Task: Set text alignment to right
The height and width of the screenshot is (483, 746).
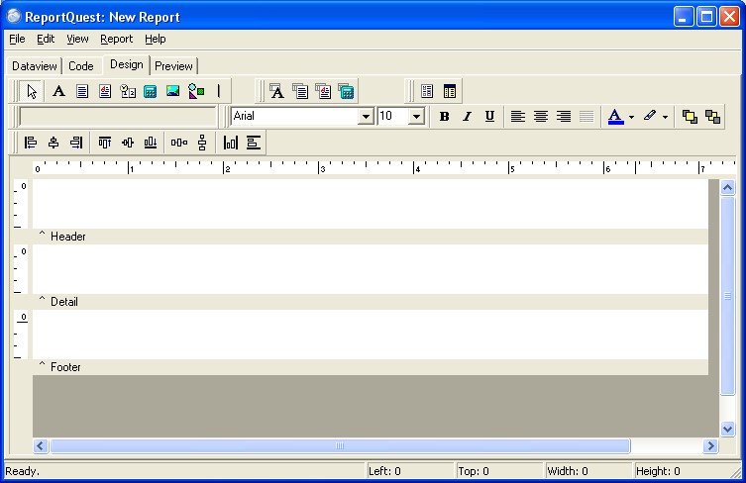Action: point(564,117)
